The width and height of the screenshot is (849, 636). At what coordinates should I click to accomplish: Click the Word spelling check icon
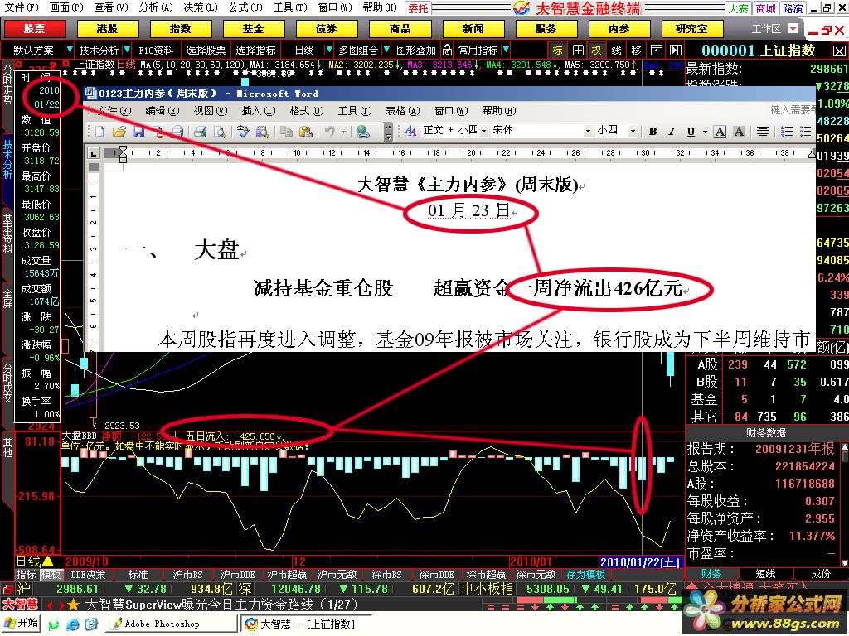(x=243, y=132)
